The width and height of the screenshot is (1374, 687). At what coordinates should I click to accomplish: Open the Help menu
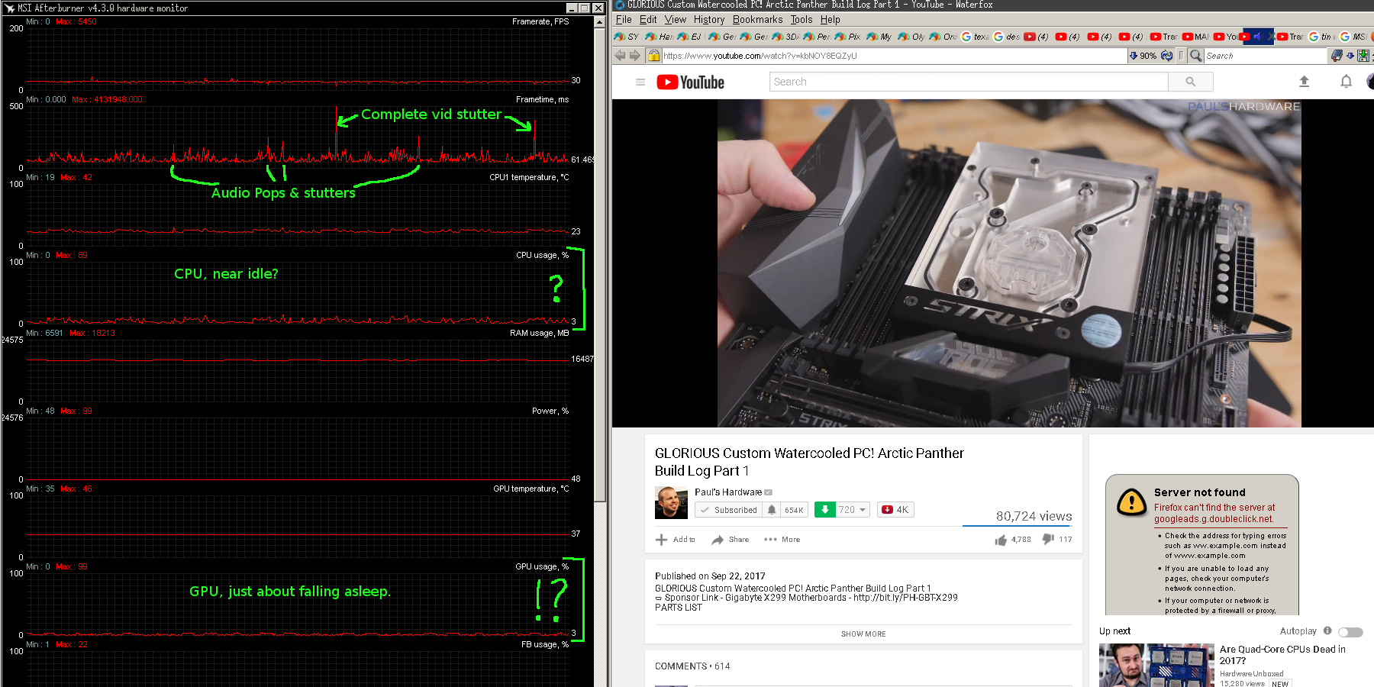[x=831, y=20]
